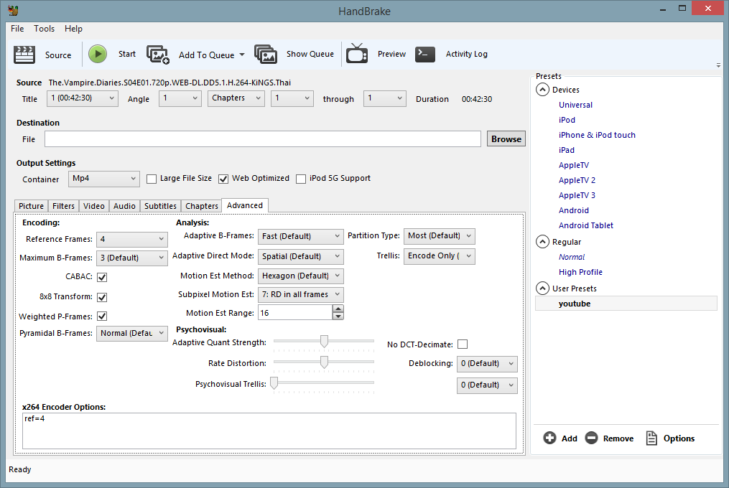
Task: Open the preset Options document icon
Action: 651,438
